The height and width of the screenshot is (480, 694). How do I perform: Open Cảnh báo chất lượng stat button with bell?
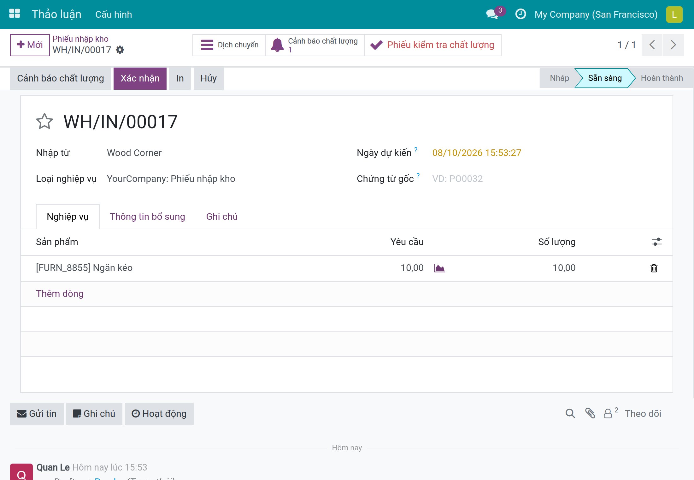(x=315, y=45)
